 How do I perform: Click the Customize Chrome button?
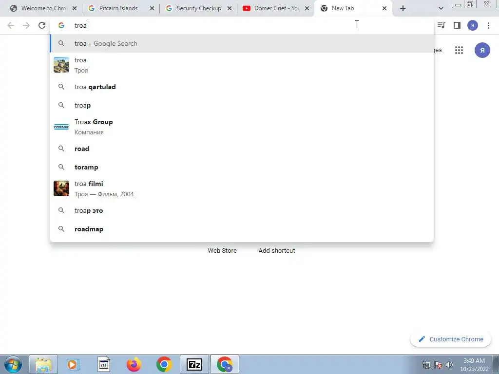pos(451,339)
